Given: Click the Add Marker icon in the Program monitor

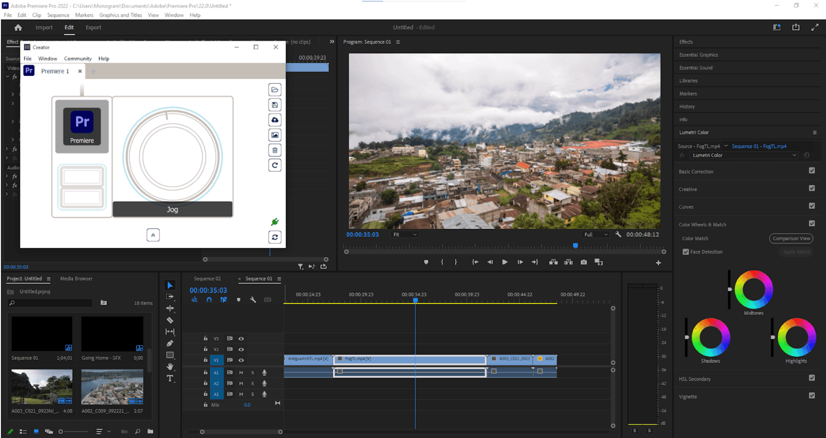Looking at the screenshot, I should [x=426, y=262].
